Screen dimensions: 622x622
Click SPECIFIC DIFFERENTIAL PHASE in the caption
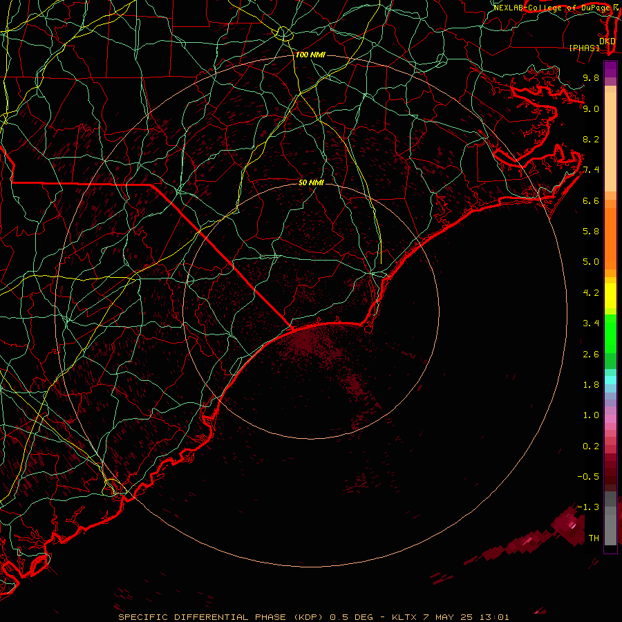(x=202, y=617)
